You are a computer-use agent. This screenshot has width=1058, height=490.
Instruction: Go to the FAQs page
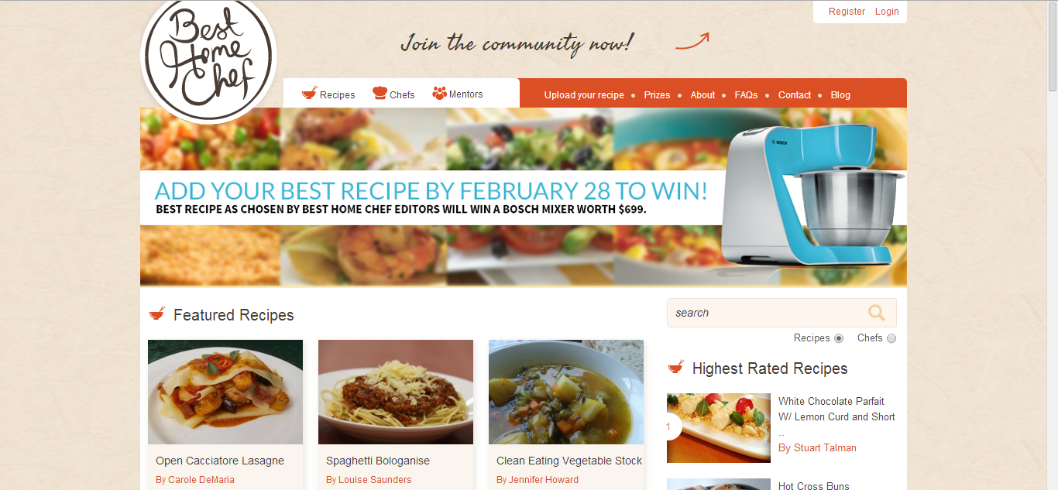746,95
